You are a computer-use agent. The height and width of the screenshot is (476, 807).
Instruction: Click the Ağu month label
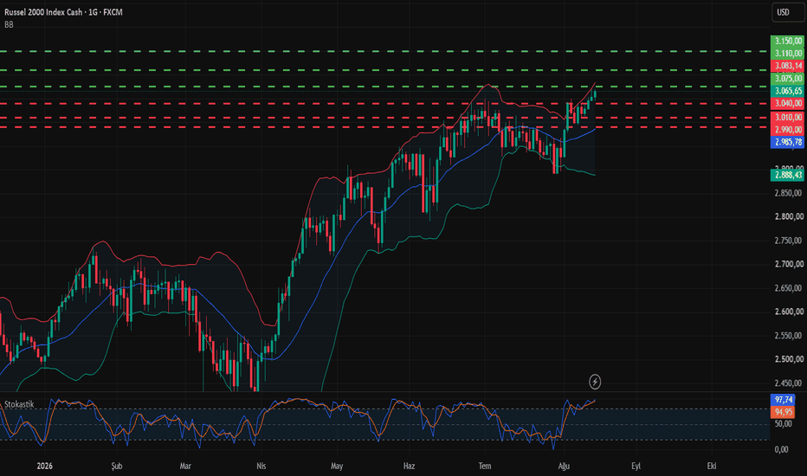tap(564, 466)
